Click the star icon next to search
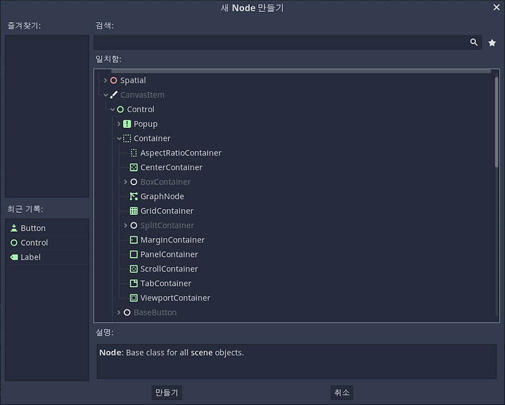This screenshot has width=505, height=405. [x=492, y=42]
